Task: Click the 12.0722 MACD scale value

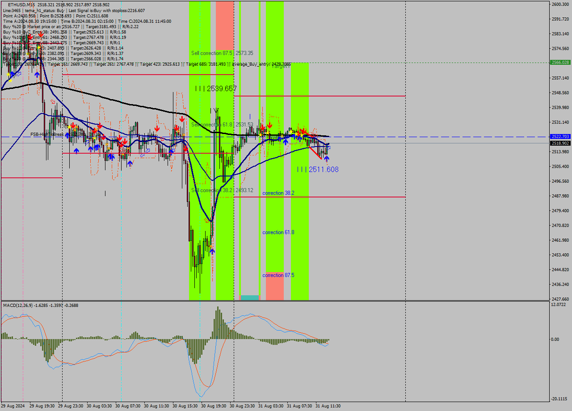Action: coord(558,304)
